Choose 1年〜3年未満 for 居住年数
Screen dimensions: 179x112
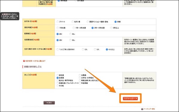(x=74, y=28)
